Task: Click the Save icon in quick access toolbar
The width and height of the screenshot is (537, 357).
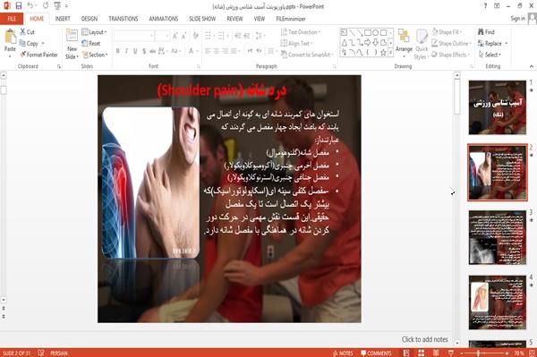Action: click(19, 5)
